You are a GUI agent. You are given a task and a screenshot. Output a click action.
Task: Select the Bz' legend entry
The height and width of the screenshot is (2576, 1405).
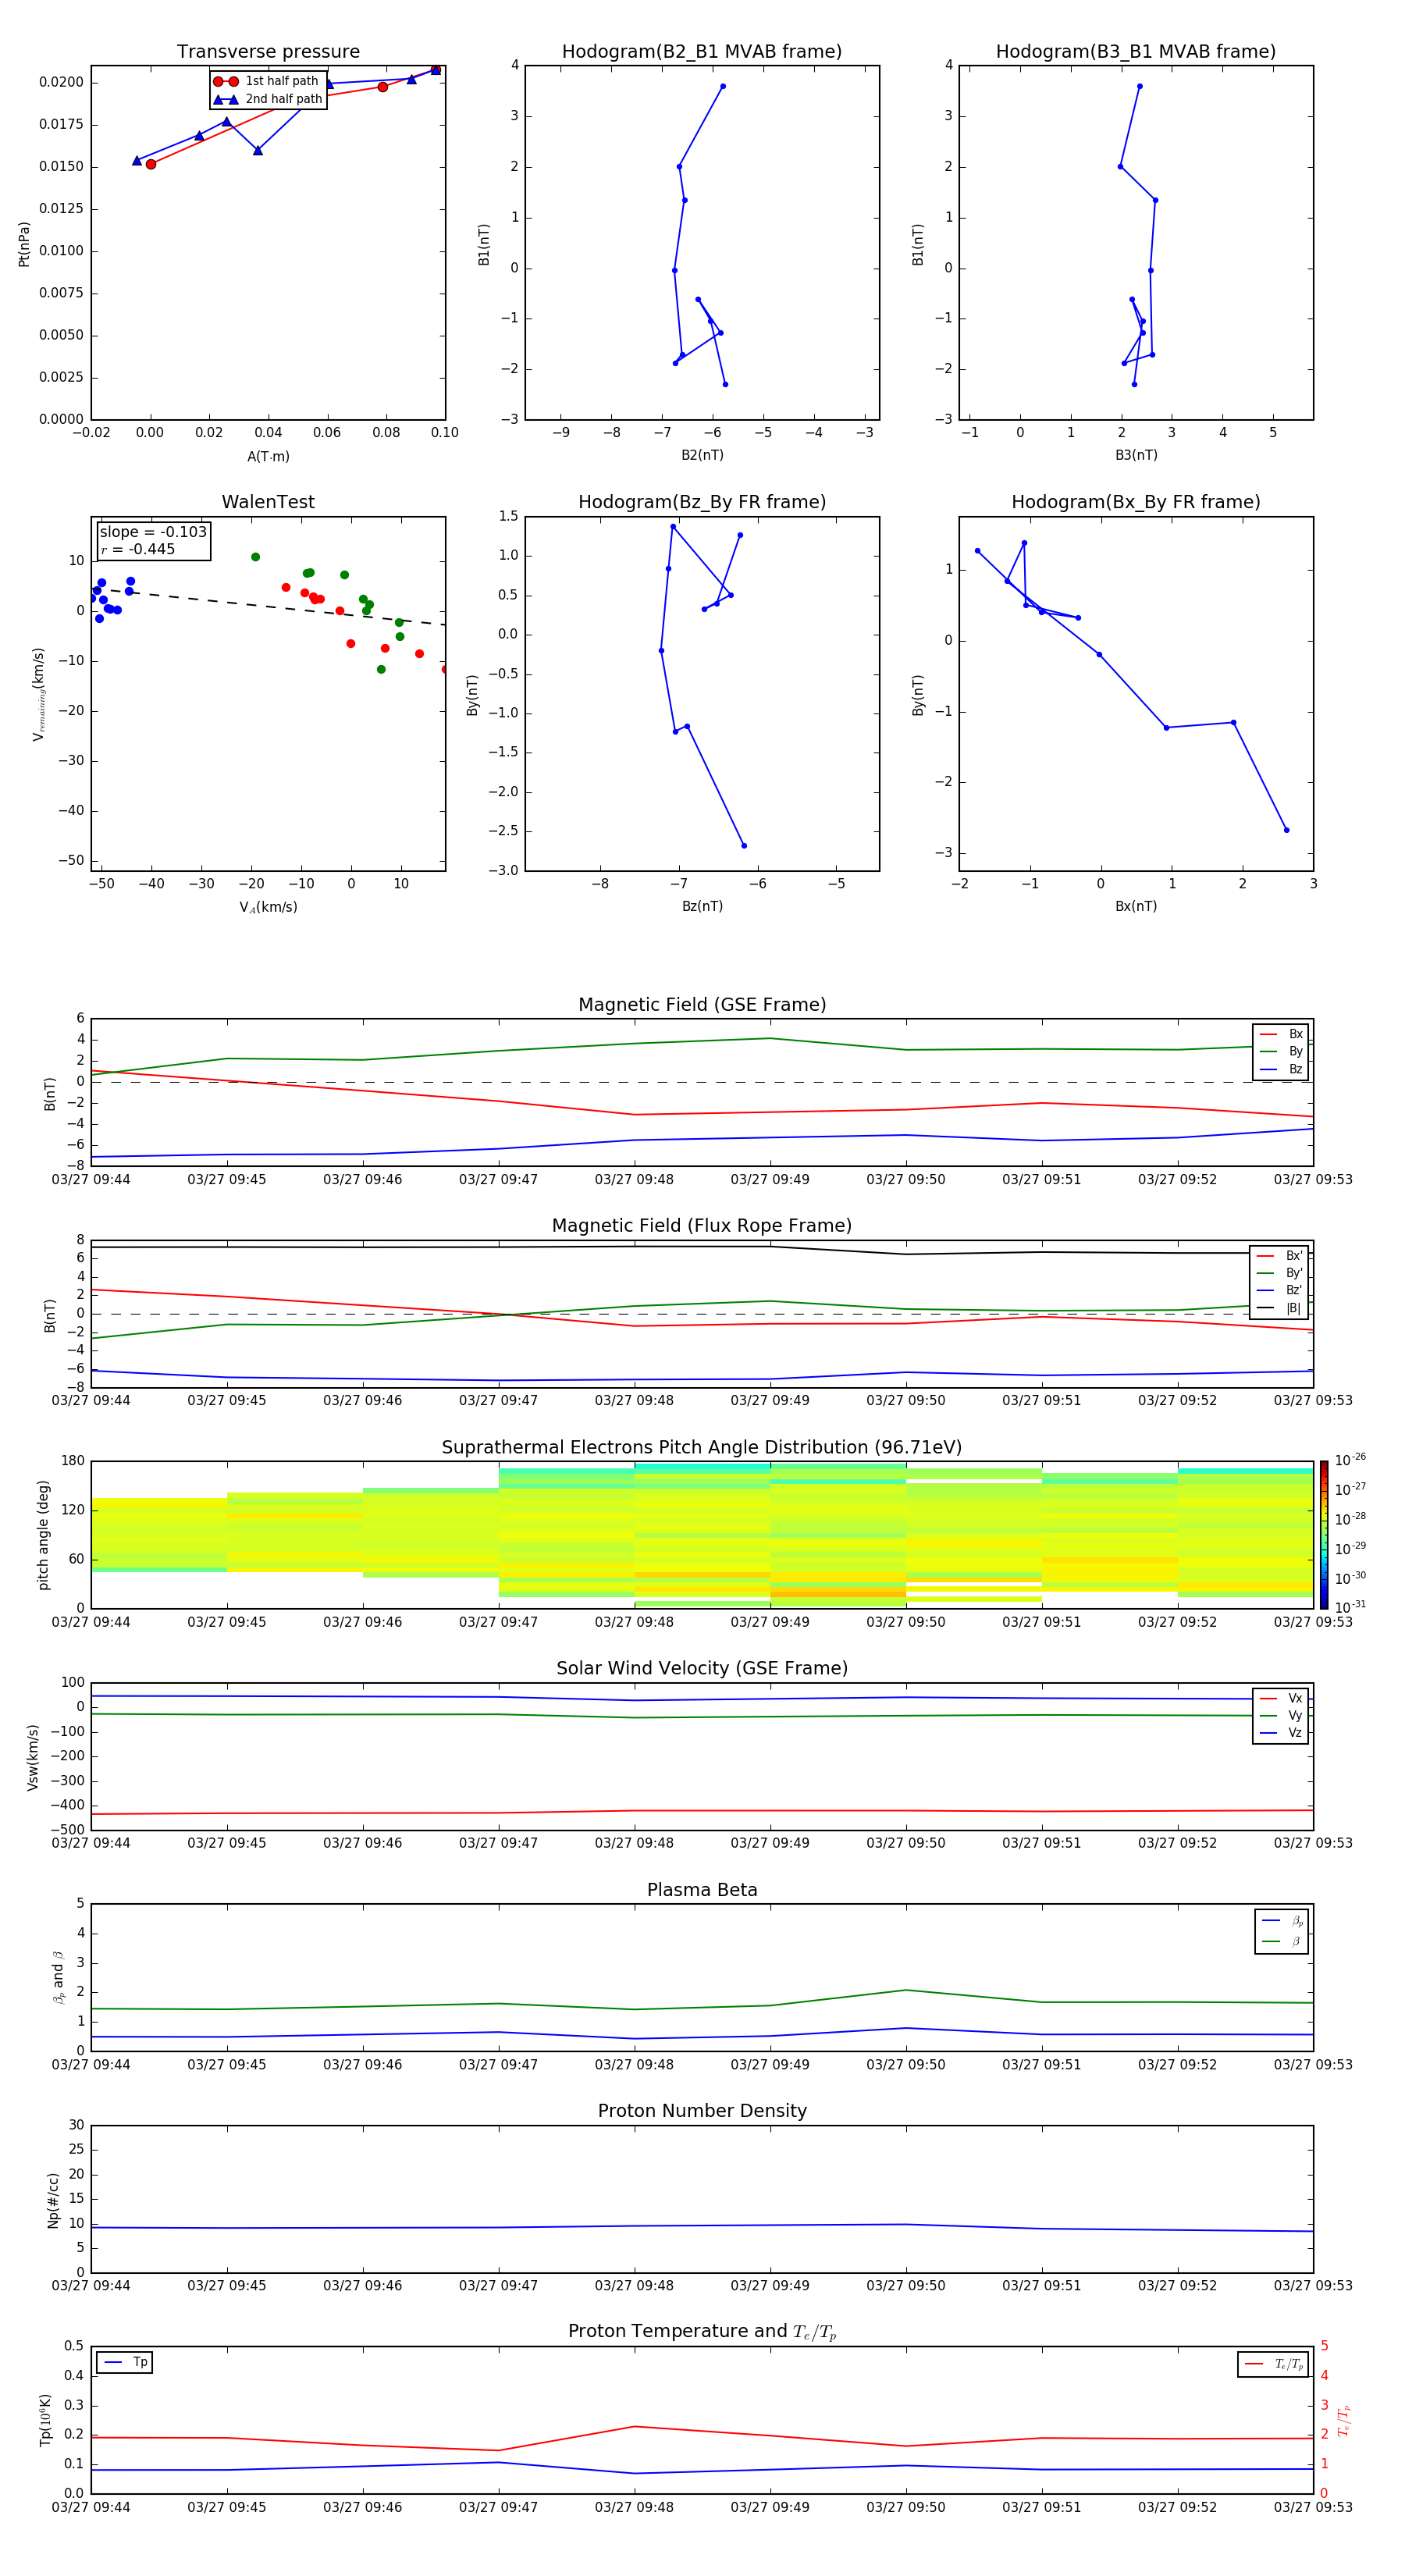click(1279, 1290)
